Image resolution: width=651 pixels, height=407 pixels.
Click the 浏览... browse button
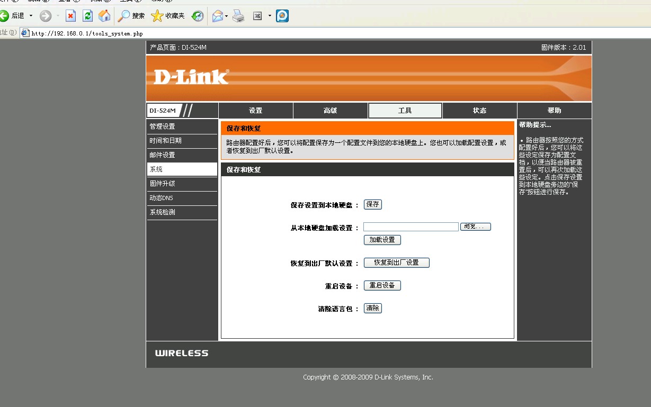tap(476, 227)
